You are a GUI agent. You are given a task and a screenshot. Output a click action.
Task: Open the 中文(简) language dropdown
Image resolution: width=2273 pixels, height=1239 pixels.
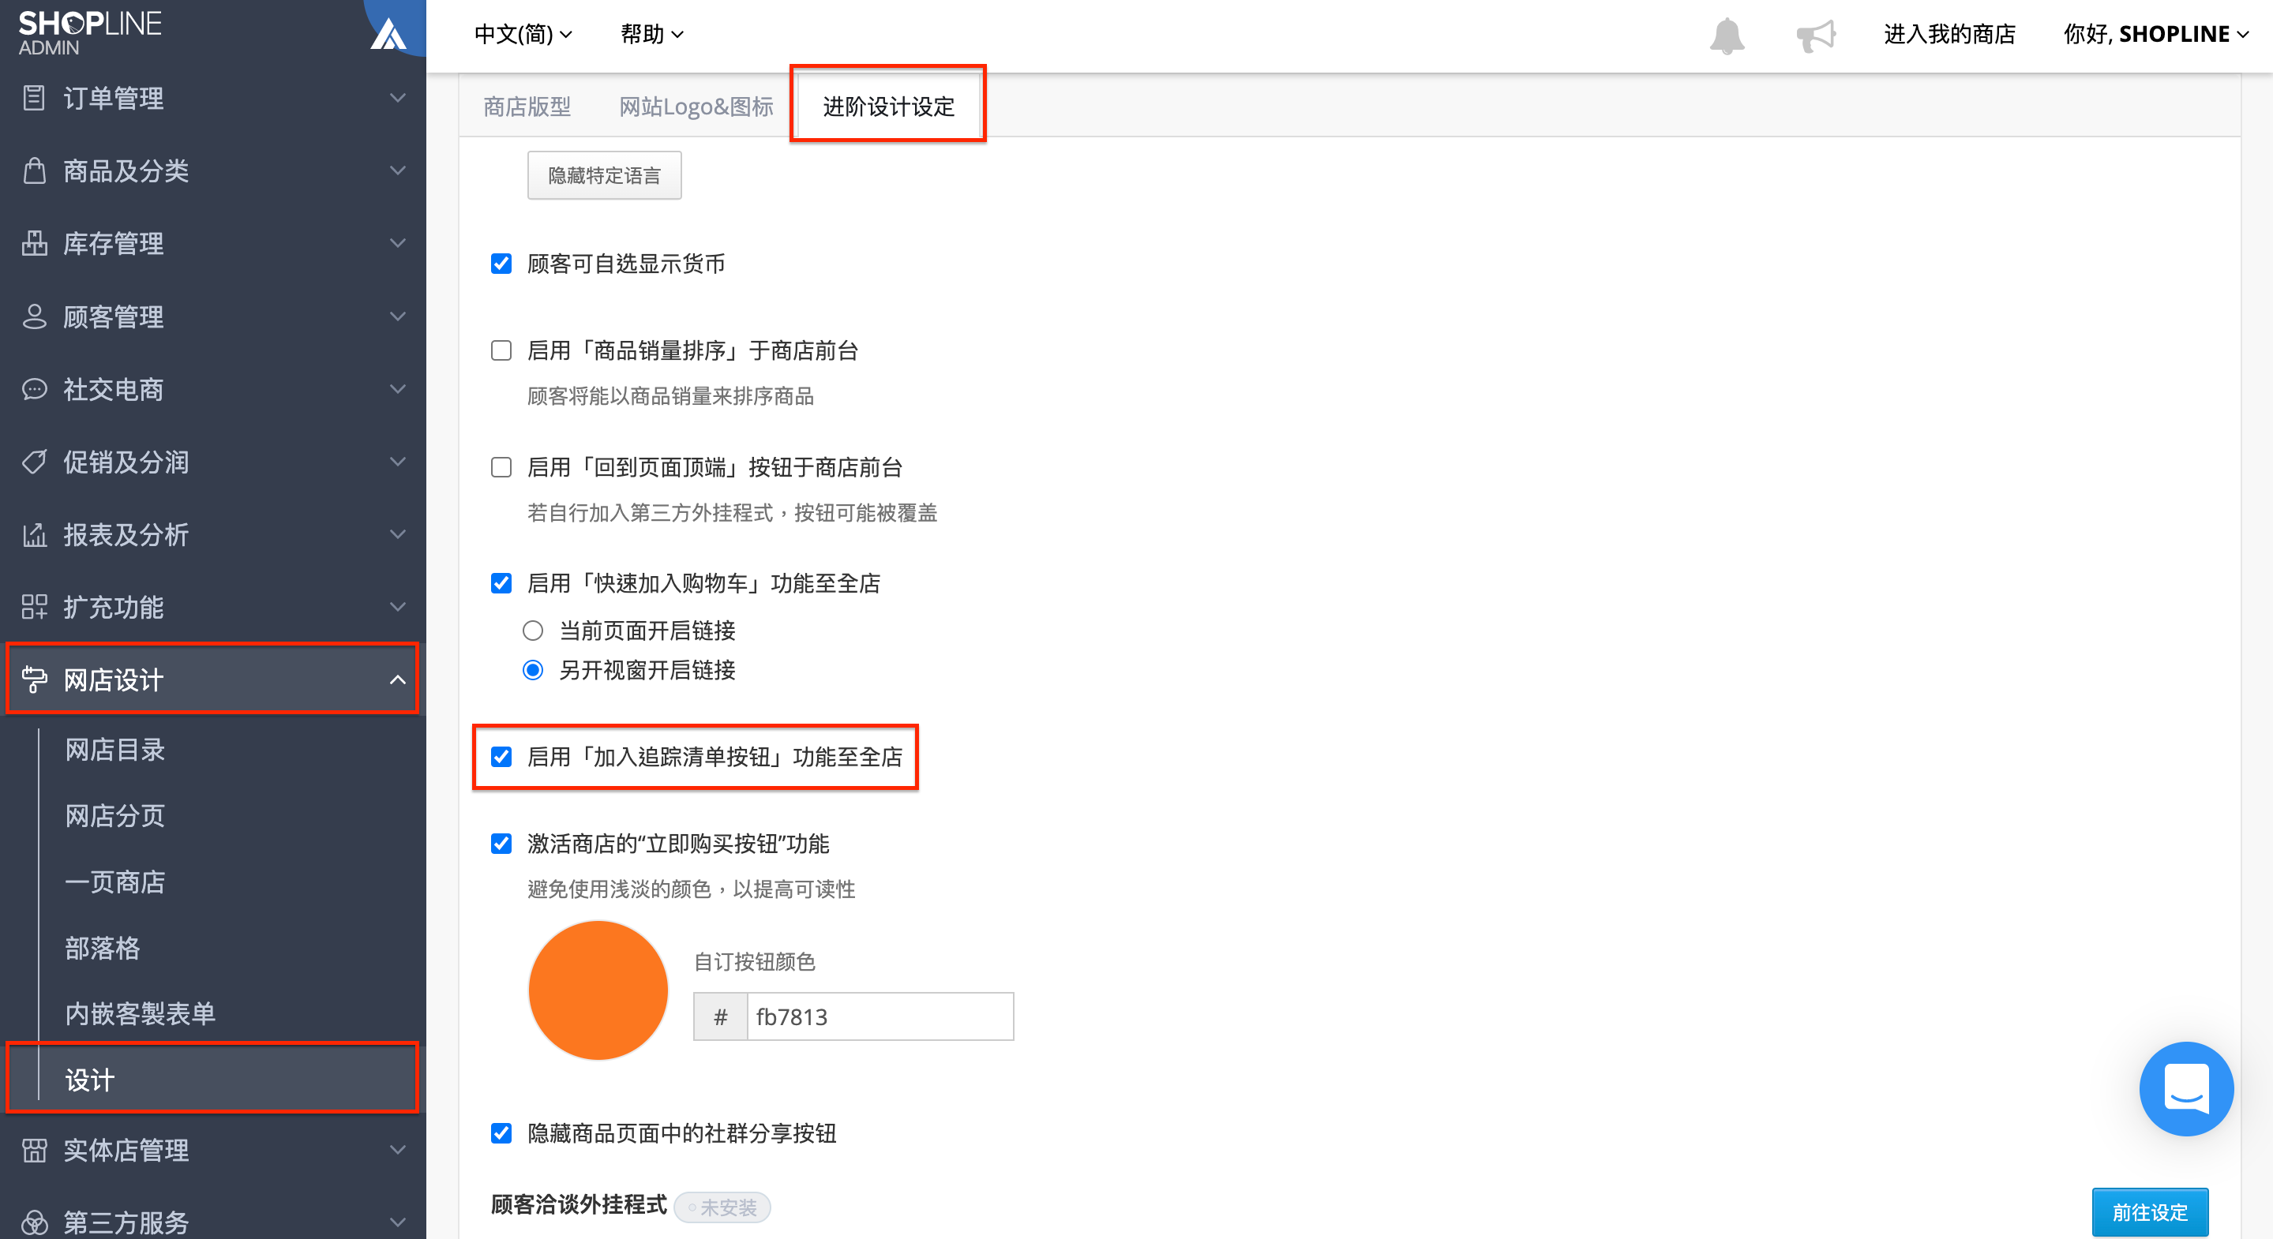[523, 35]
